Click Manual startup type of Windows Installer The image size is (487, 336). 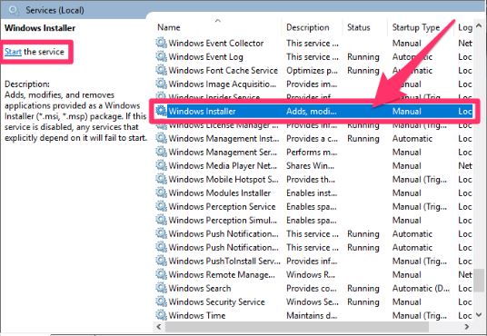(406, 111)
